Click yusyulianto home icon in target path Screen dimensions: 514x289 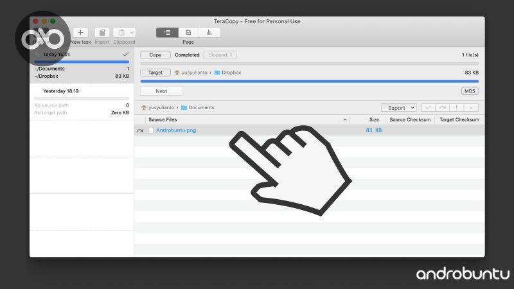click(x=177, y=73)
